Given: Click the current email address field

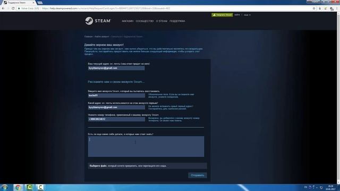Looking at the screenshot, I should 116,68.
